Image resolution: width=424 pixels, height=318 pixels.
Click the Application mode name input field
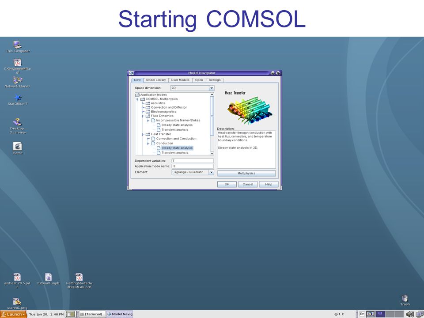click(193, 167)
